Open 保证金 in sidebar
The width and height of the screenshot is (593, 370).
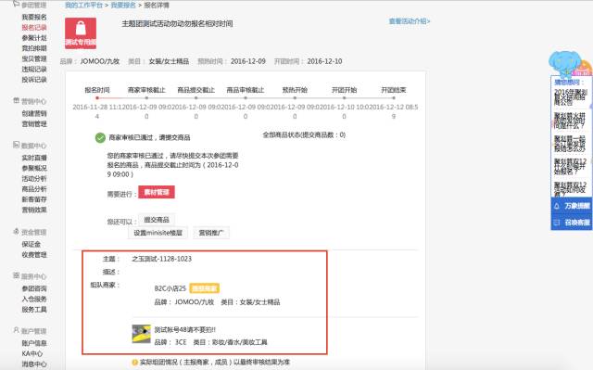(31, 245)
